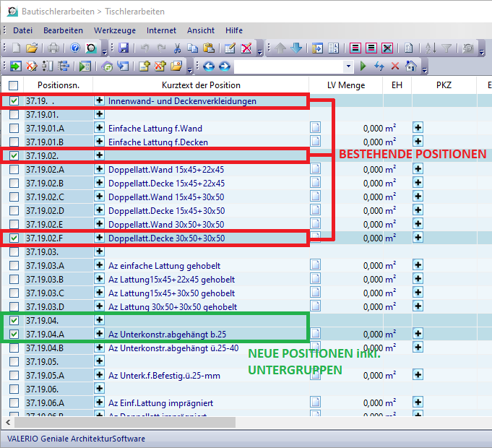The height and width of the screenshot is (448, 492).
Task: Open the Werkzeuge menu
Action: click(x=114, y=30)
